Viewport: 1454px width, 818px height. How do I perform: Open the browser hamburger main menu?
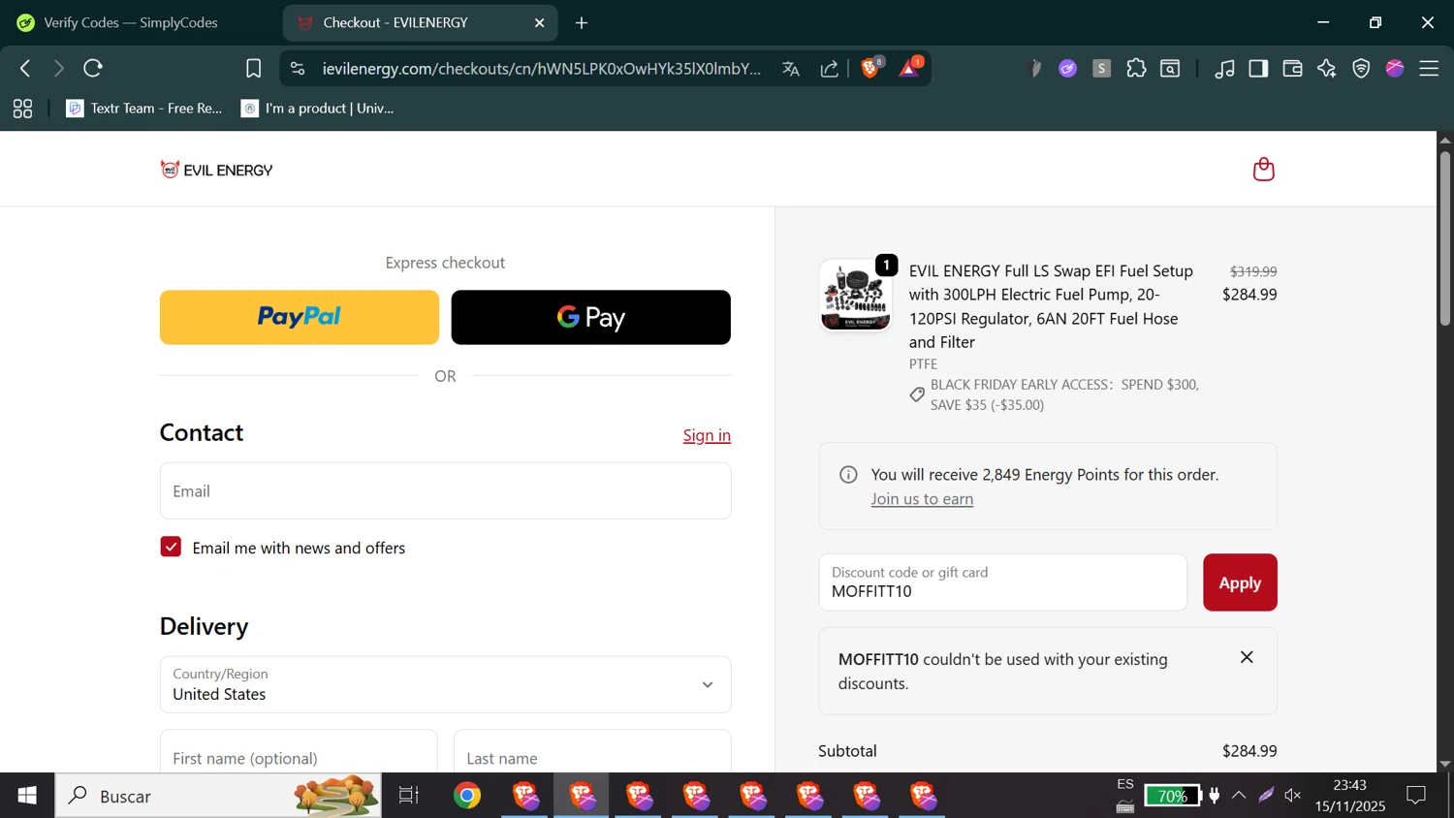(1429, 68)
